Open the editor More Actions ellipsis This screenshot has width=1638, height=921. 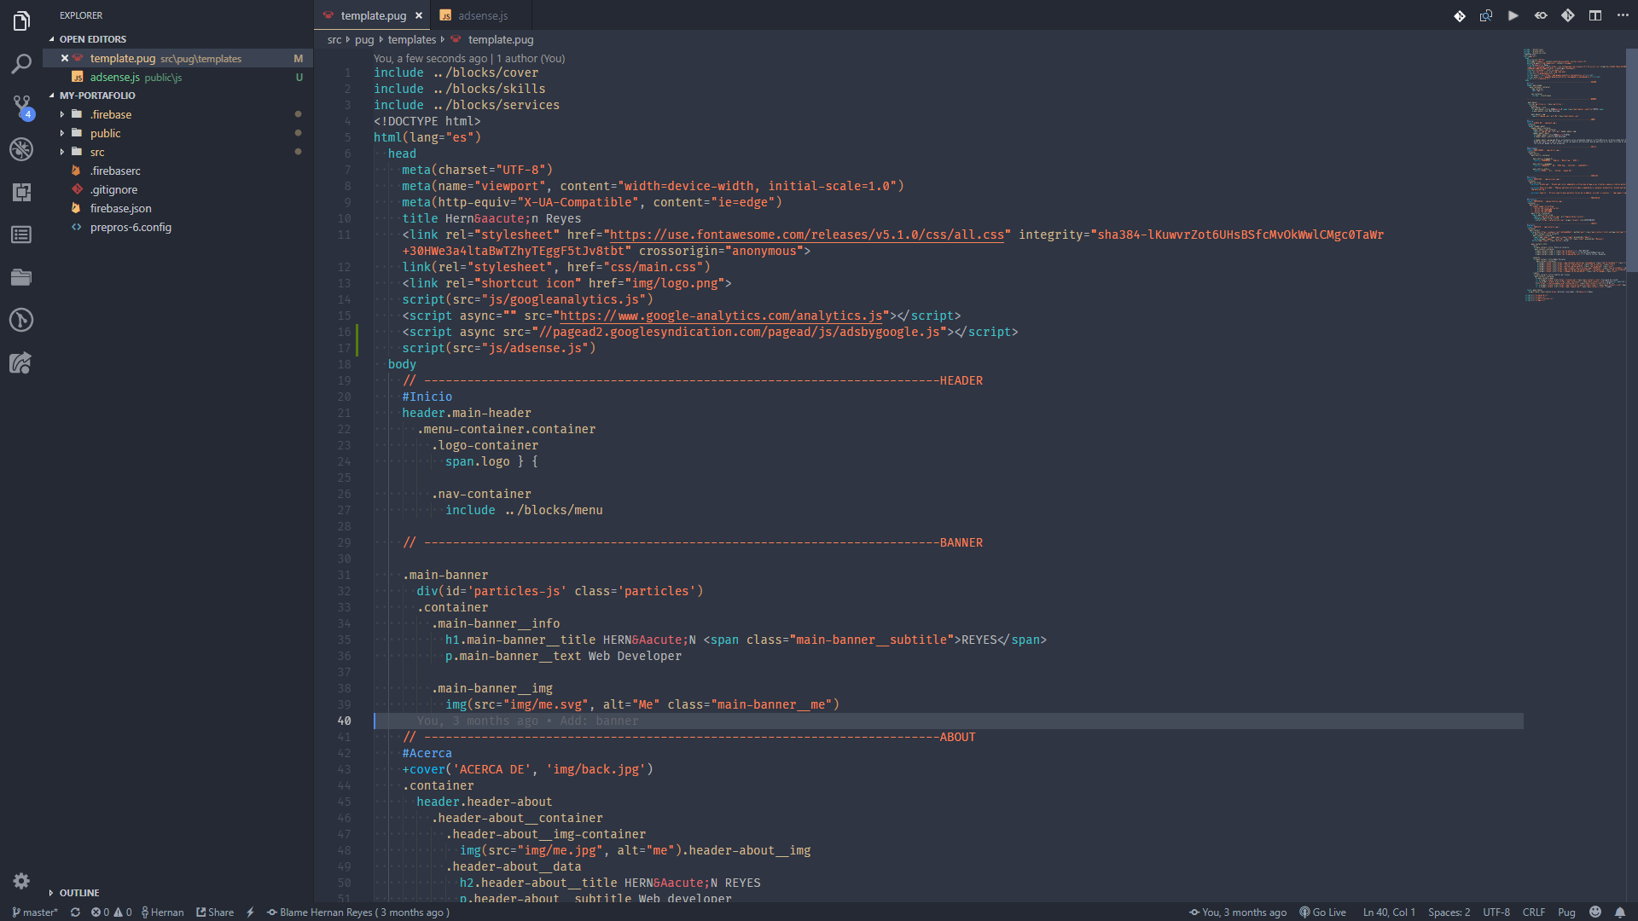point(1623,15)
